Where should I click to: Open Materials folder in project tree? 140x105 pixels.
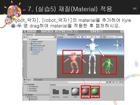tap(33, 99)
